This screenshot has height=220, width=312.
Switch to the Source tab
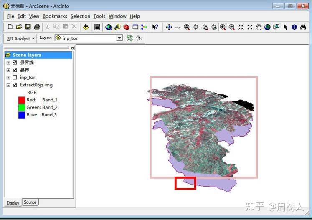point(30,202)
